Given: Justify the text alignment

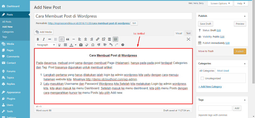Looking at the screenshot, I should pyautogui.click(x=65, y=45).
